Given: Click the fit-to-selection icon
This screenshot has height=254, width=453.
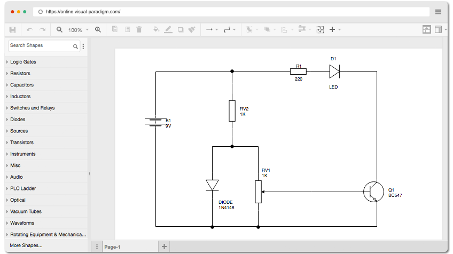Looking at the screenshot, I should [x=320, y=30].
